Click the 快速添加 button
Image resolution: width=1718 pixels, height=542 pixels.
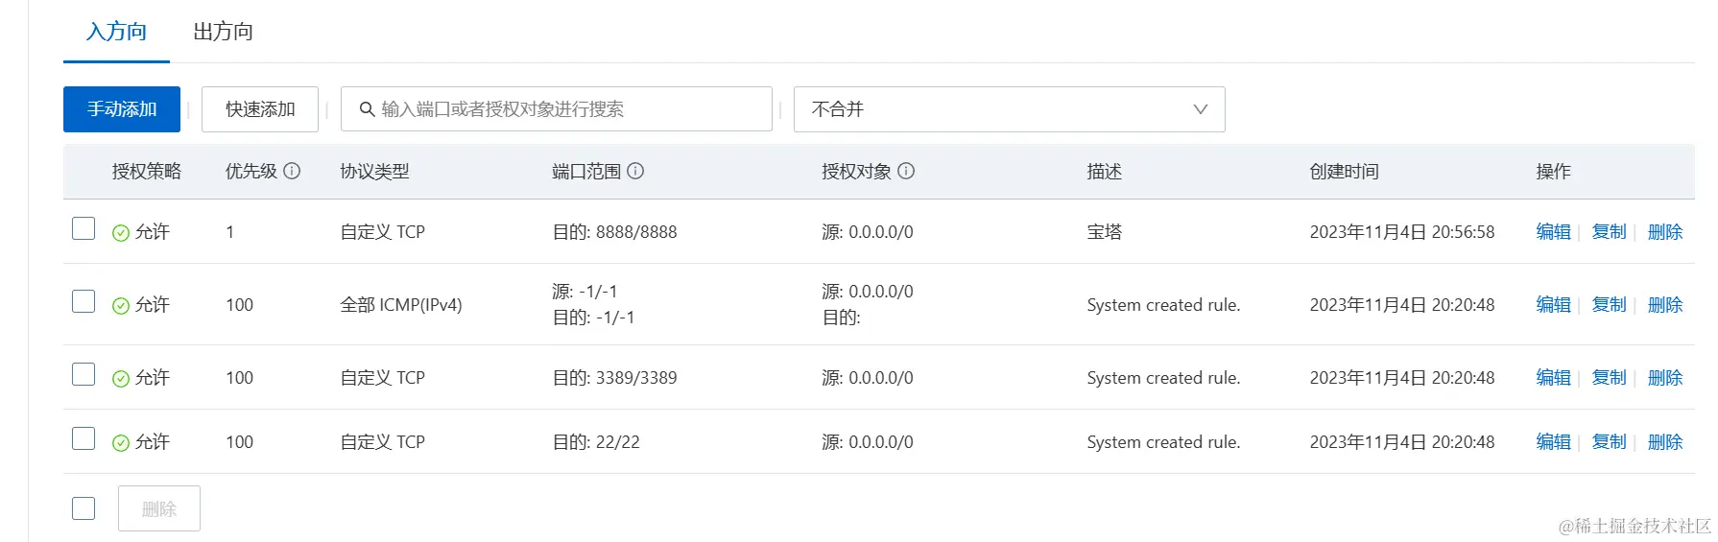(260, 109)
